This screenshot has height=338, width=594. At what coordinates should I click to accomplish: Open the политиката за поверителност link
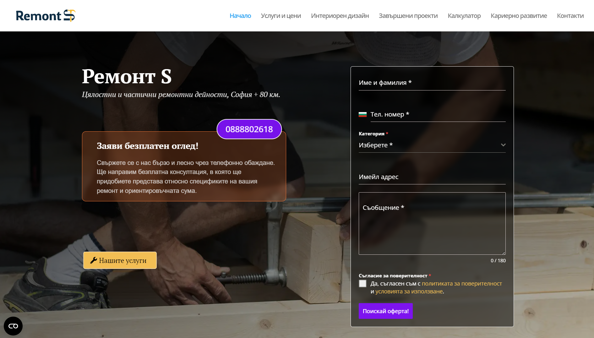462,284
